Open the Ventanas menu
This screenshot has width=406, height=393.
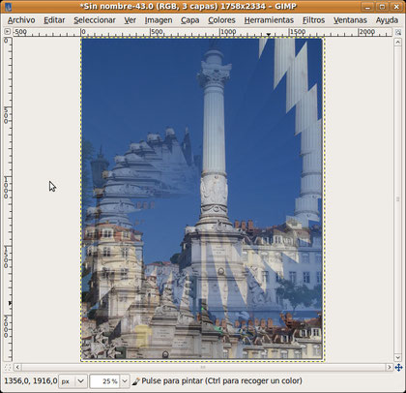(350, 20)
